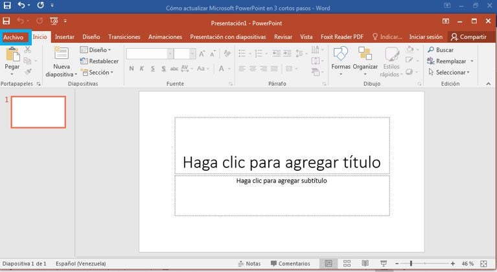497x272 pixels.
Task: Open the Transiciones tab
Action: 124,37
